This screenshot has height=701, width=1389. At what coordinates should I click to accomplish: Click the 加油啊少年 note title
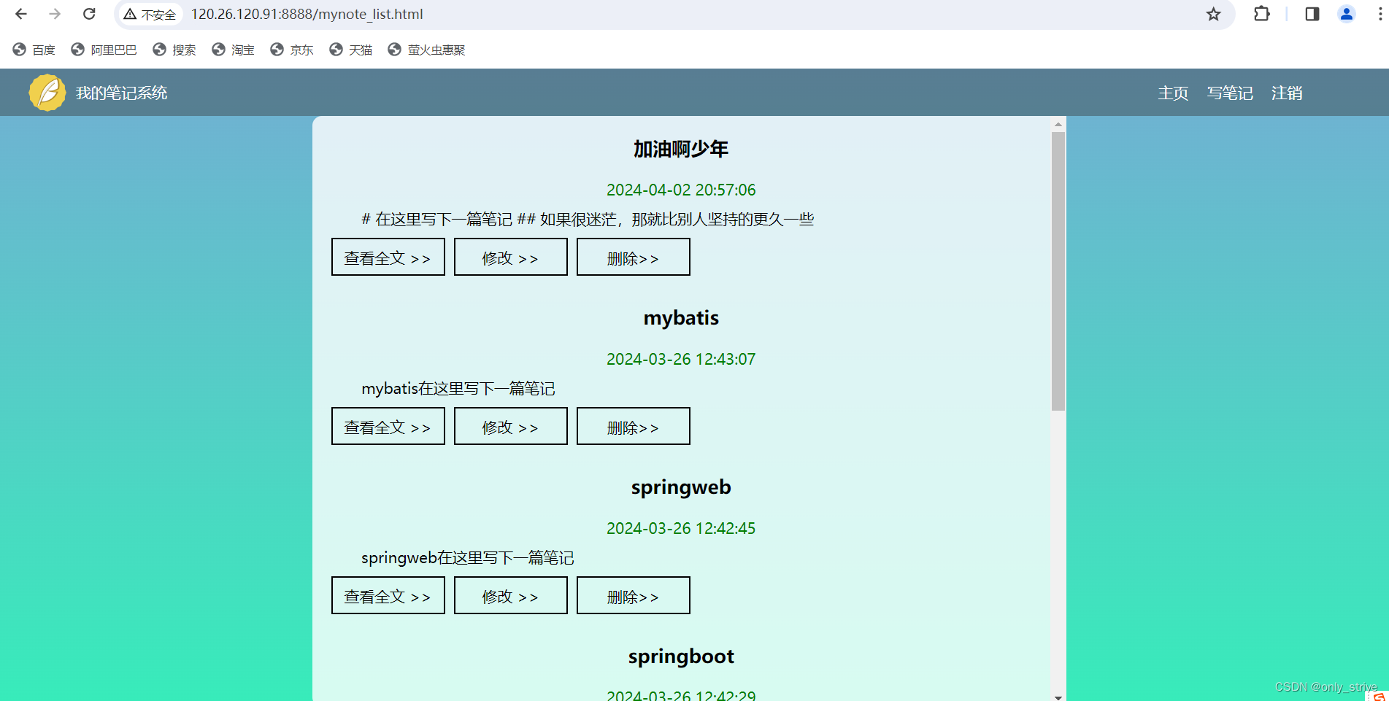pos(681,149)
